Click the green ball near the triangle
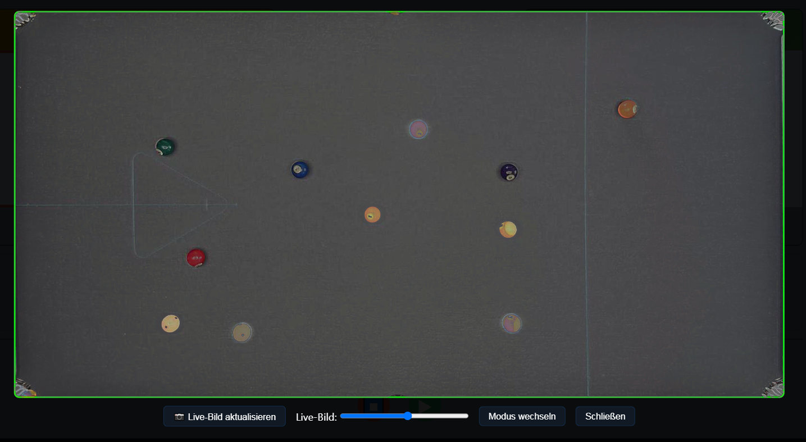The height and width of the screenshot is (442, 806). [165, 147]
